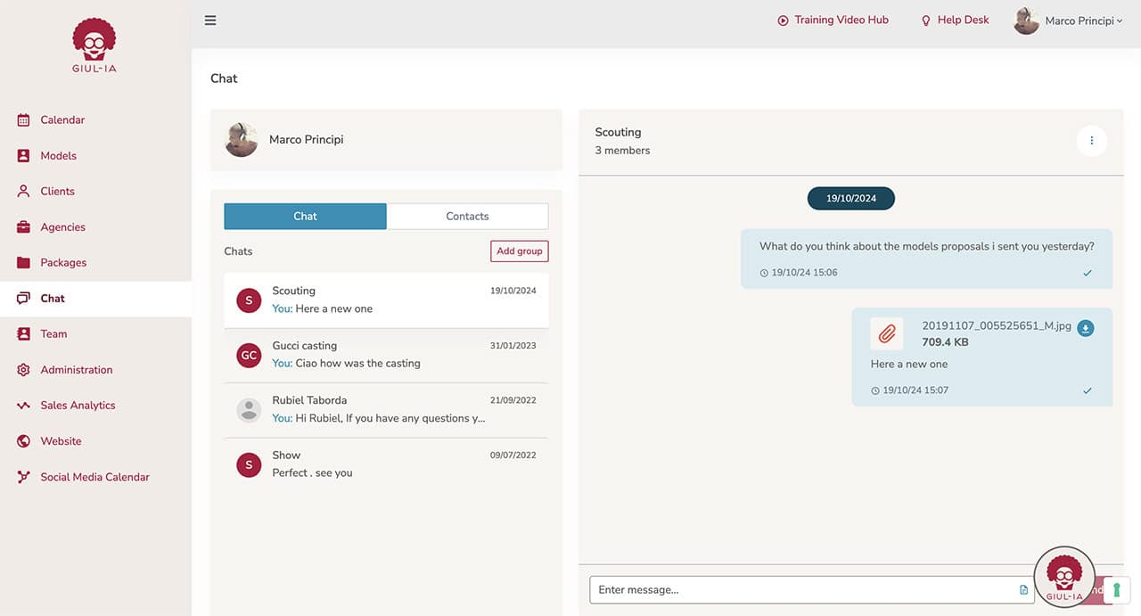1141x616 pixels.
Task: Click the 'Here a new one' message text
Action: pos(909,364)
